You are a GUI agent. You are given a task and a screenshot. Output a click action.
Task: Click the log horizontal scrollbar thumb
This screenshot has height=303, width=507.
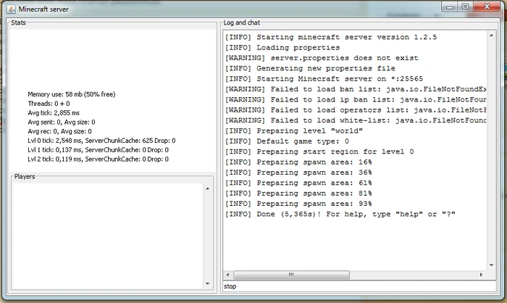[291, 275]
